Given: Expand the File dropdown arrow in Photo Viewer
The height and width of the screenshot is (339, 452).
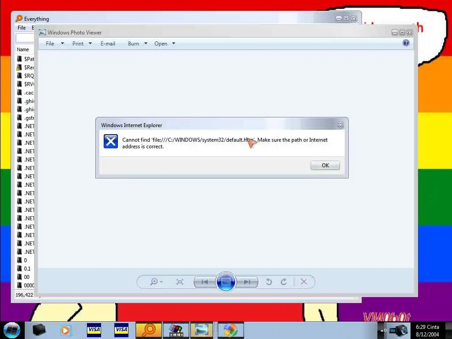Looking at the screenshot, I should pyautogui.click(x=62, y=44).
